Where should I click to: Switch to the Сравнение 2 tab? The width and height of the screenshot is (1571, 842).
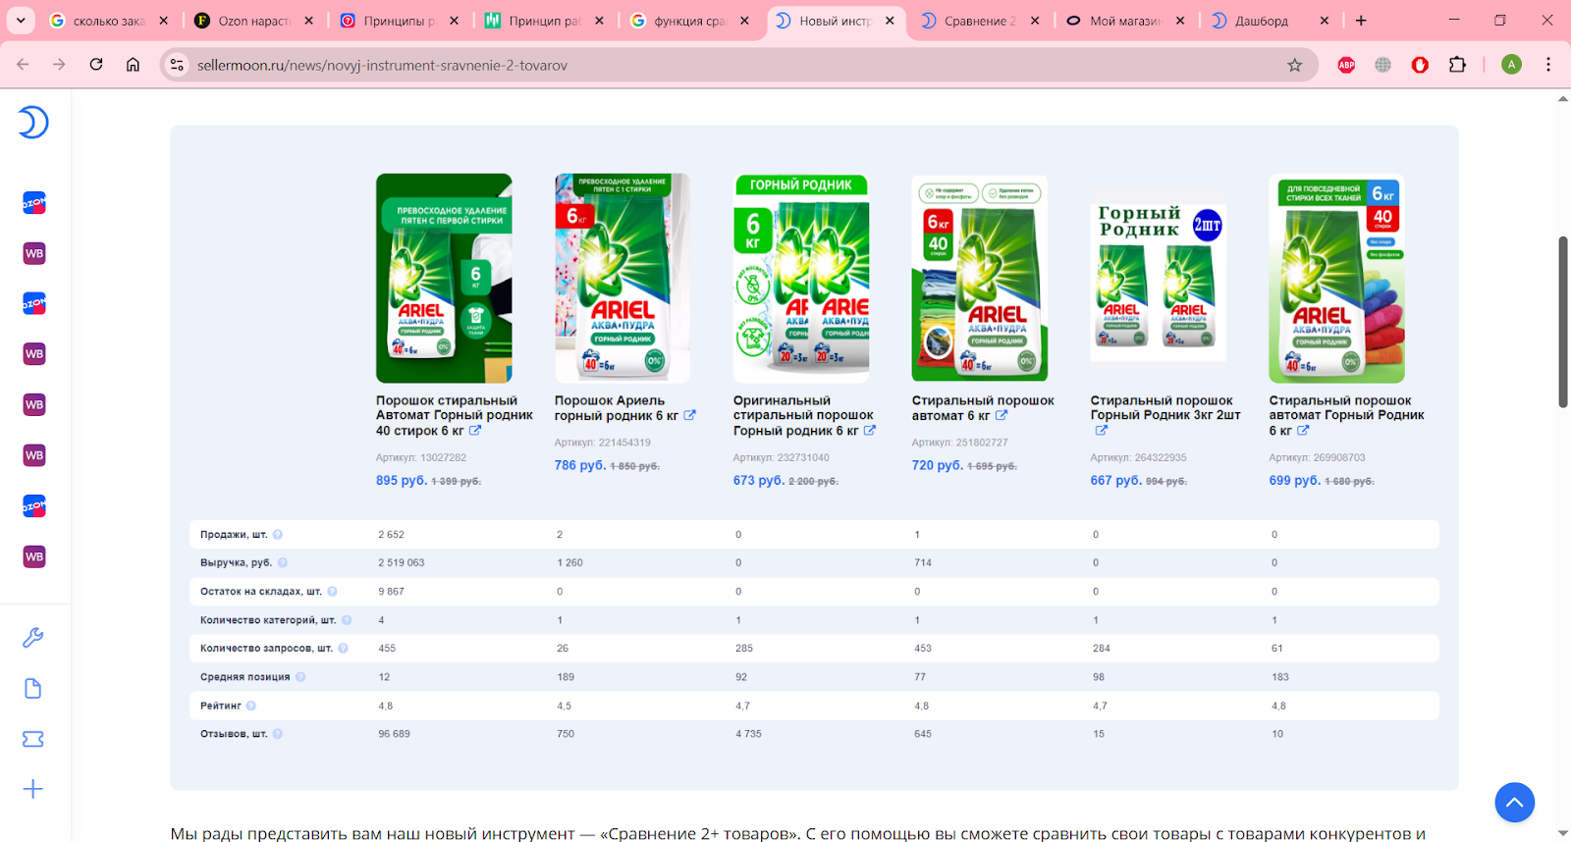(x=980, y=21)
